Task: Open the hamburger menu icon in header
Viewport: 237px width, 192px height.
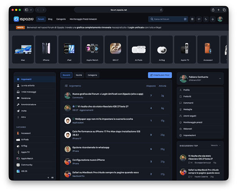Action: 192,19
